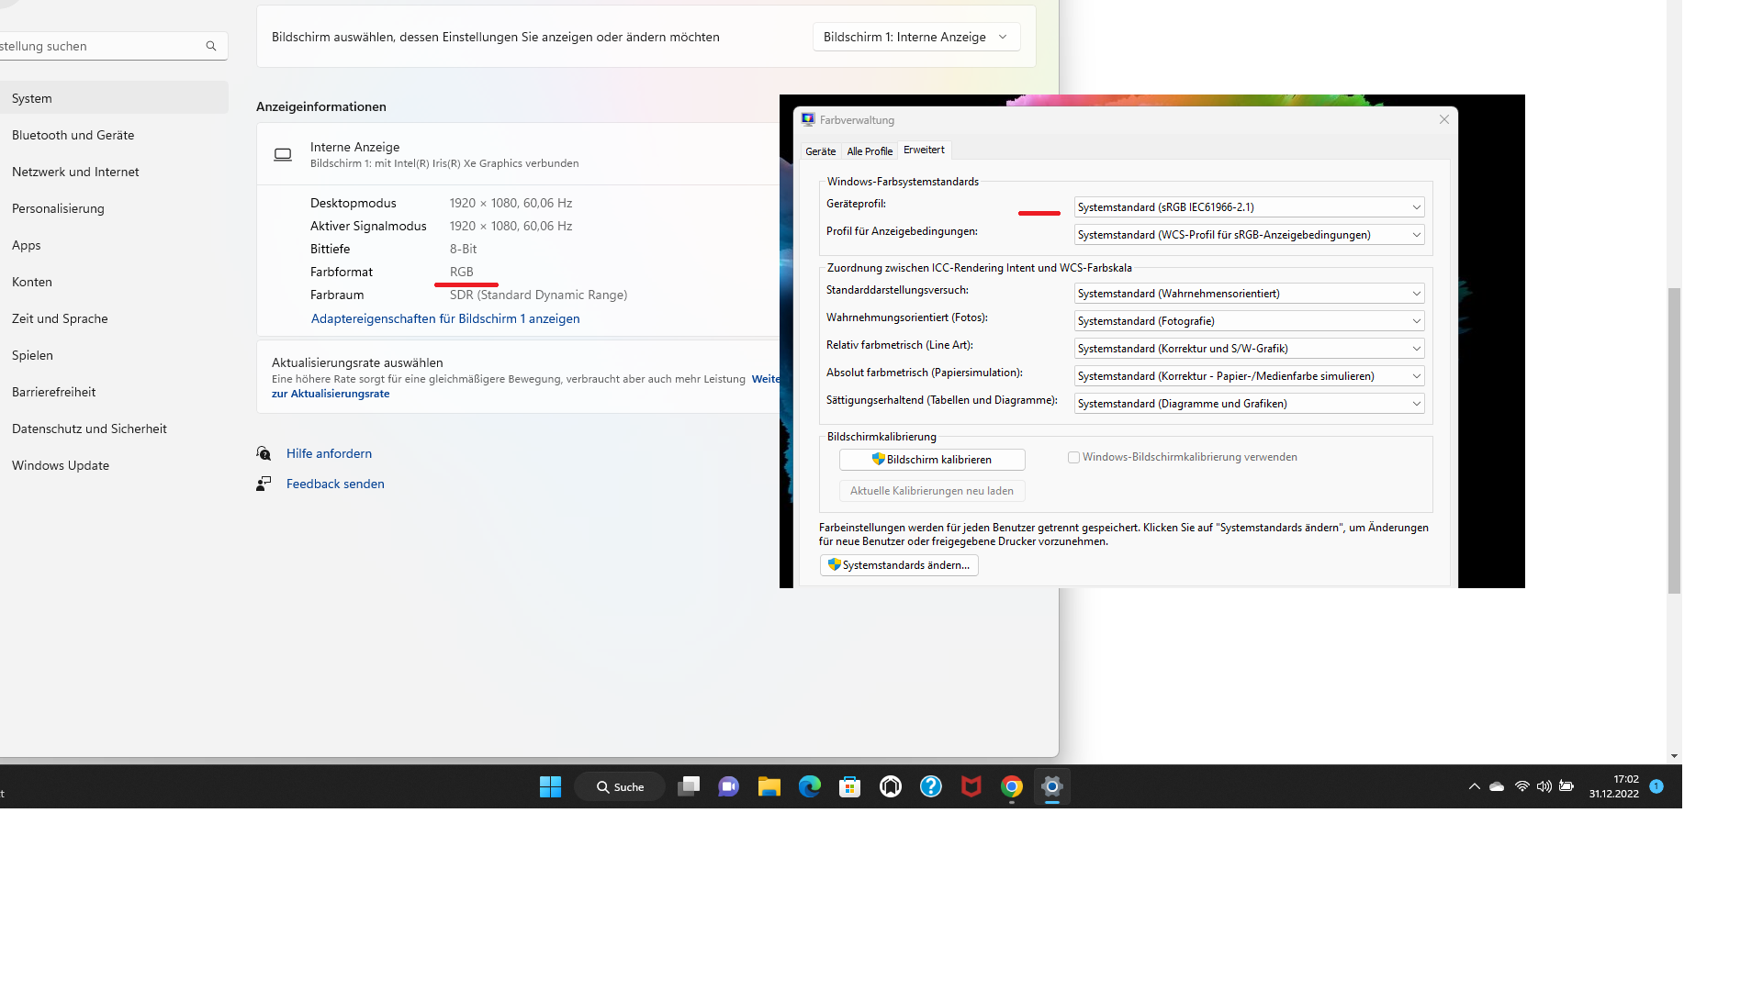Open File Explorer from the taskbar

[769, 786]
